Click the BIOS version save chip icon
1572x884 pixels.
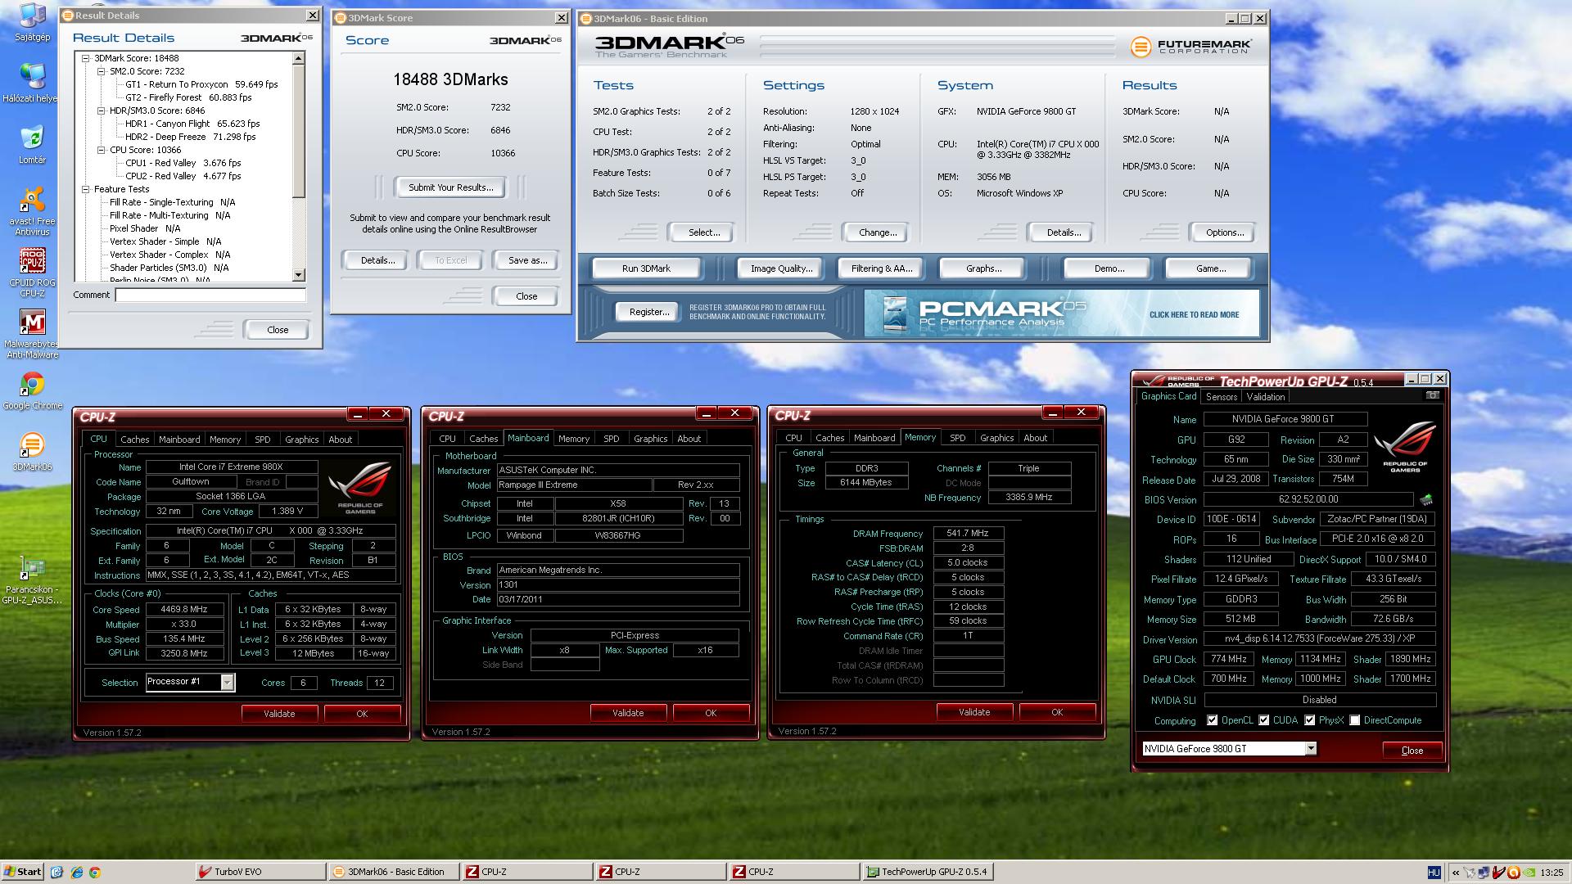1426,499
